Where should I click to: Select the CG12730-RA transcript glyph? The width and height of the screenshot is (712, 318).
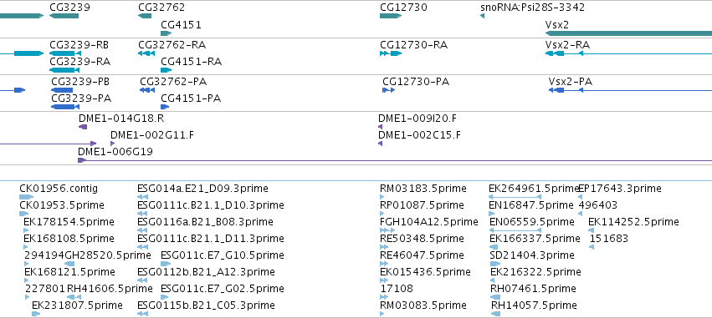click(391, 53)
